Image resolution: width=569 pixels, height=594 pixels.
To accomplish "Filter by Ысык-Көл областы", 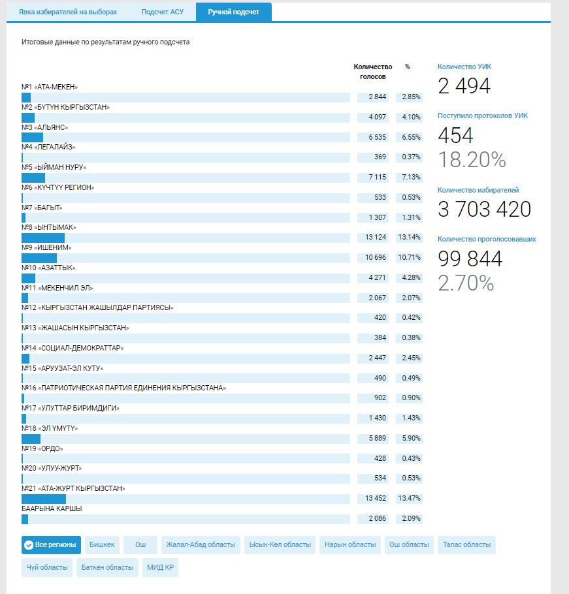I will coord(280,545).
